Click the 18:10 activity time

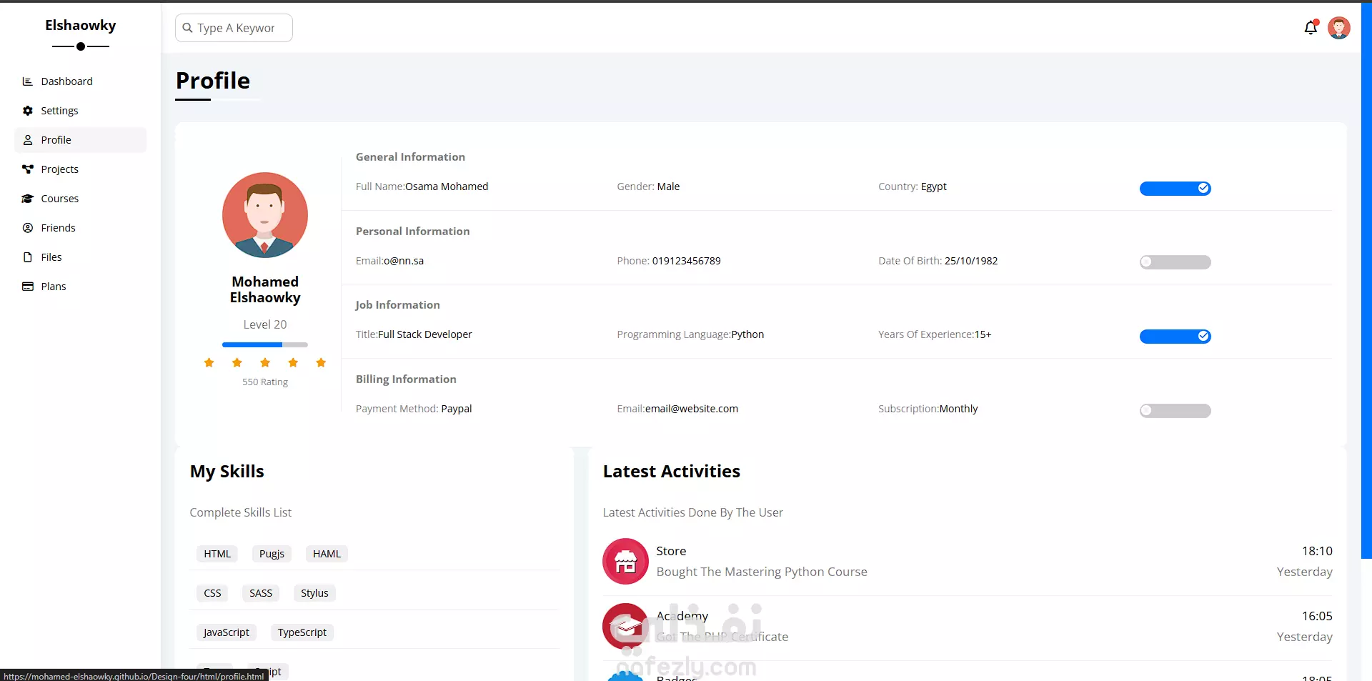(x=1317, y=551)
